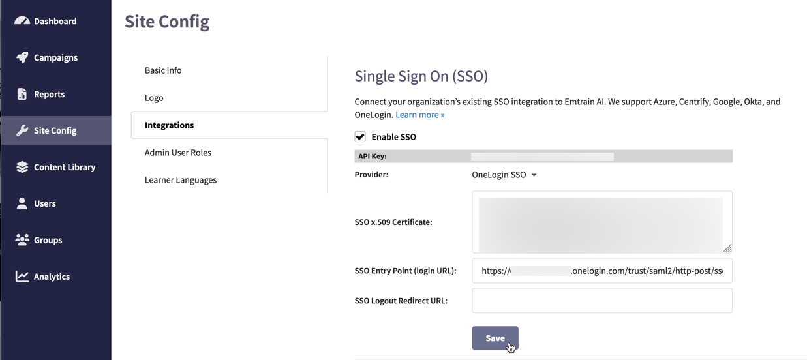This screenshot has height=360, width=807.
Task: Click the SSO Entry Point URL field
Action: (x=601, y=271)
